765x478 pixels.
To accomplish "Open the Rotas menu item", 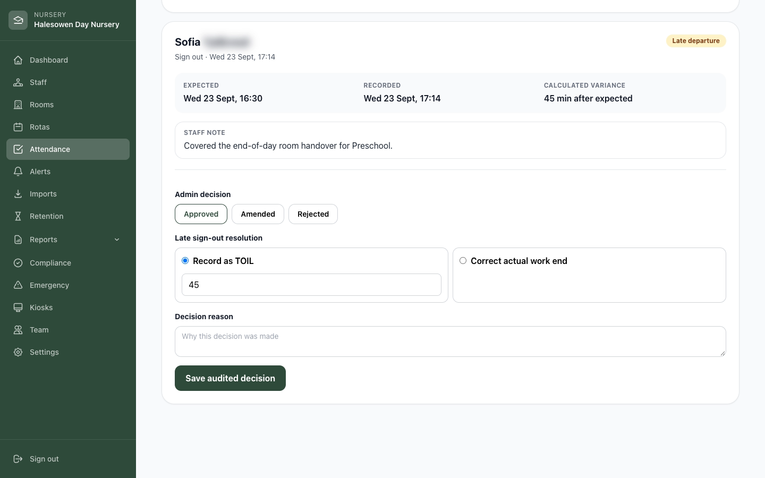I will 68,127.
